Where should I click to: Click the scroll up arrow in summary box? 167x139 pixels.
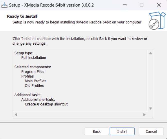(x=150, y=53)
